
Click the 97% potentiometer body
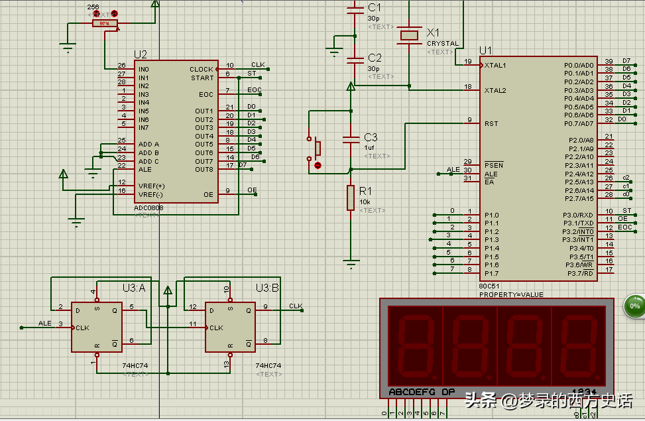(x=104, y=24)
